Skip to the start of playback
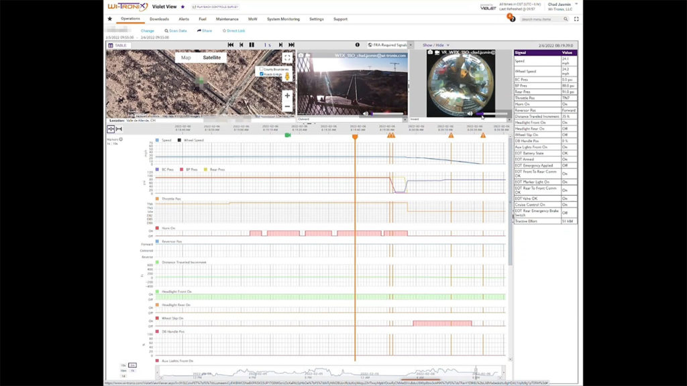 coord(229,45)
